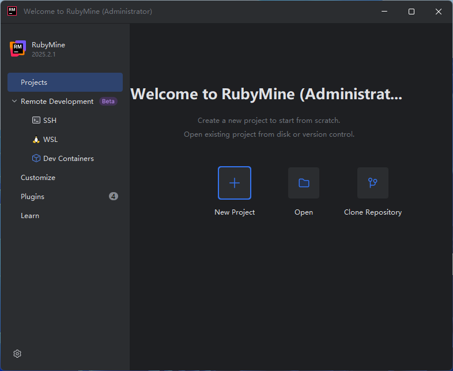Click the RubyMine logo in the sidebar
Screen dimensions: 453x371
18,48
